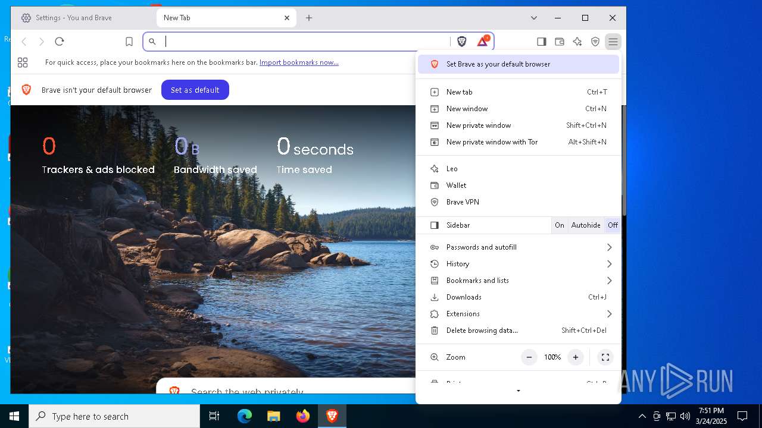
Task: Open Microsoft Edge from taskbar
Action: [x=245, y=416]
